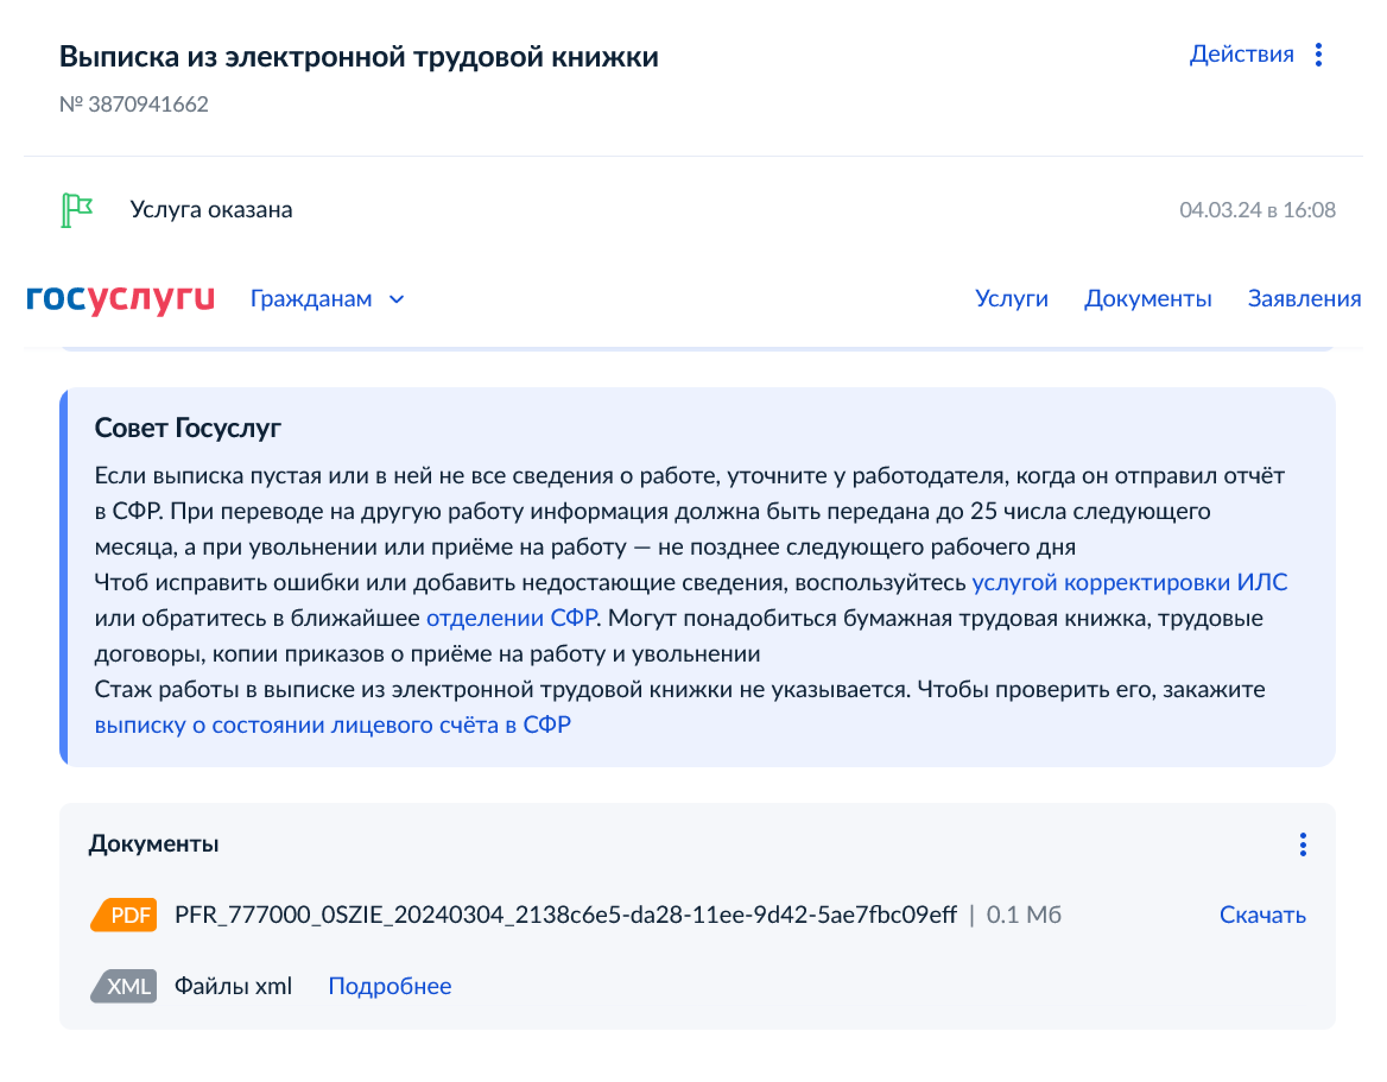Open the three-dot menu beside Действия

(x=1318, y=55)
